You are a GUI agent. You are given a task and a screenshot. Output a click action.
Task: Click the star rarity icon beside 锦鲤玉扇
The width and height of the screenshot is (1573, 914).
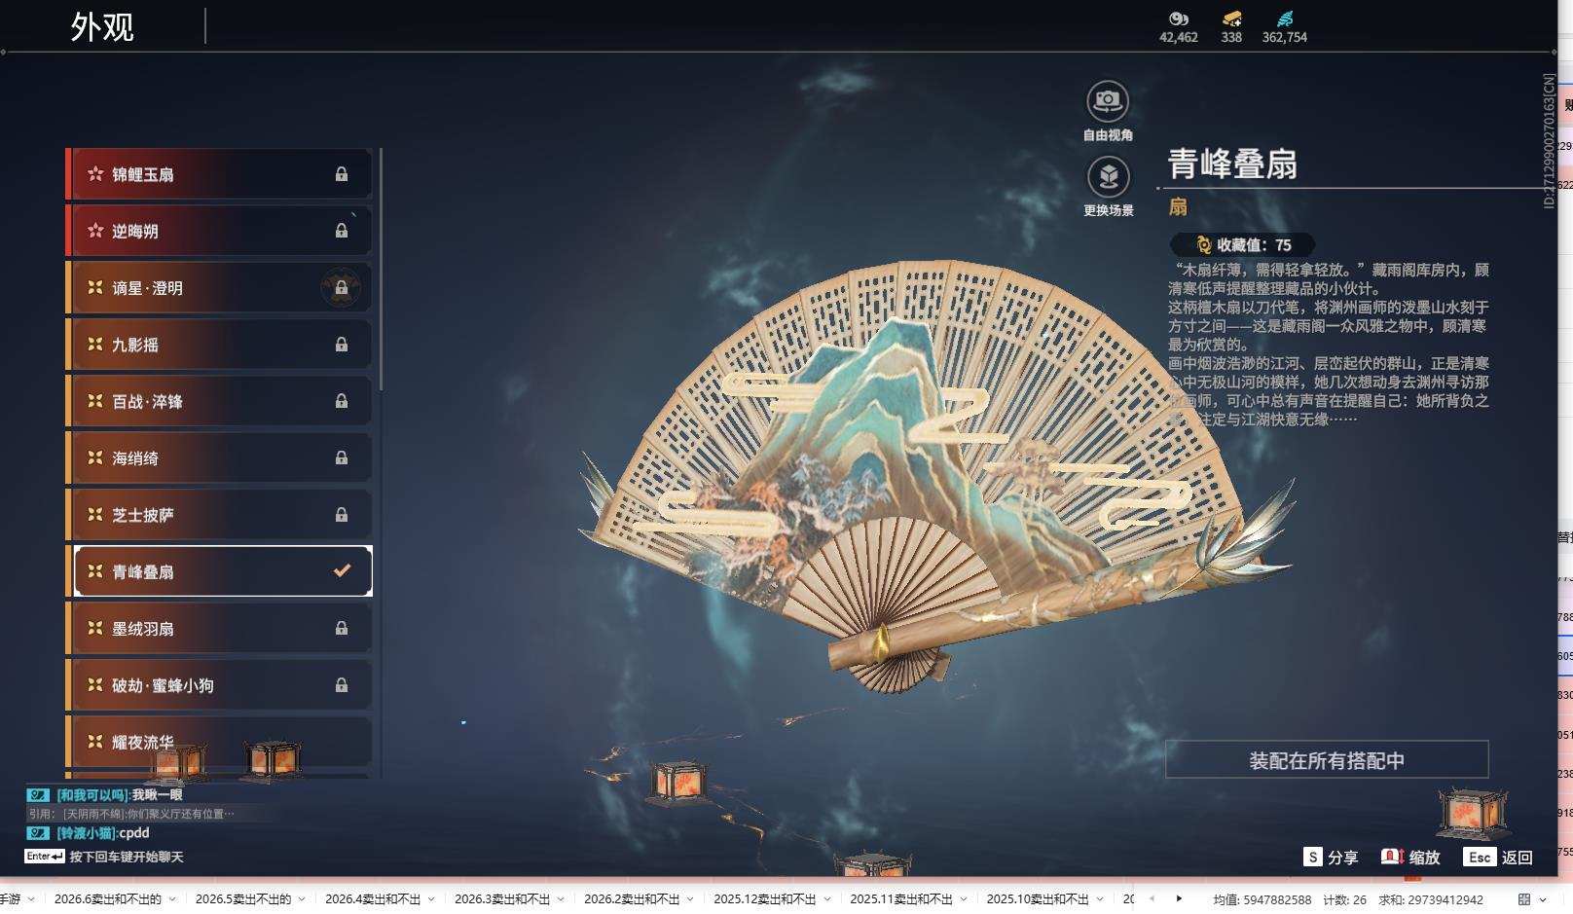click(95, 174)
